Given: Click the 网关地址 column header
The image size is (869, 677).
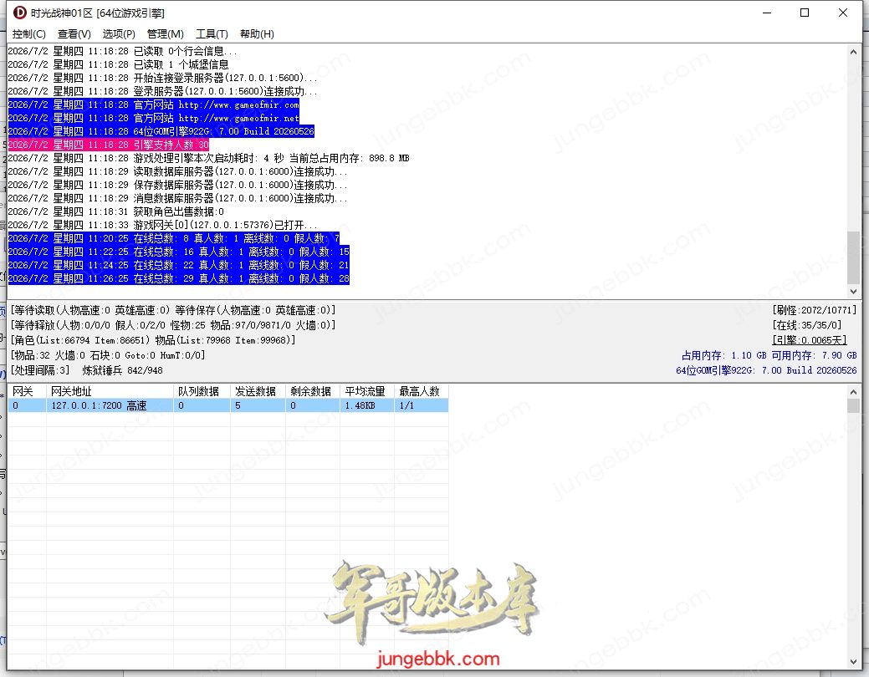Looking at the screenshot, I should (x=110, y=391).
